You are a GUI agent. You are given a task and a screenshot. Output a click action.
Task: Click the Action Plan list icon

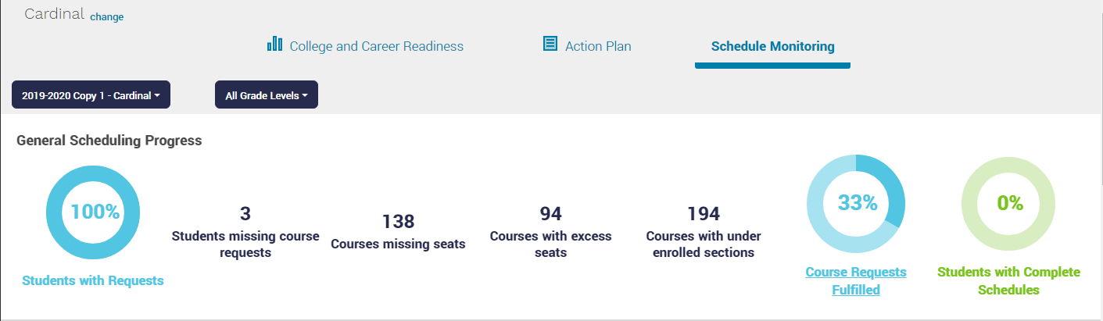(550, 43)
